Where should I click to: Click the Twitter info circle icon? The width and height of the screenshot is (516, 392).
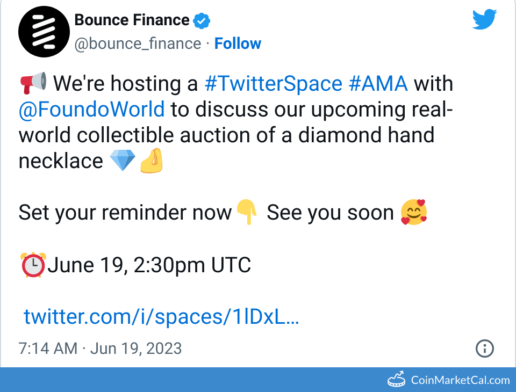485,349
